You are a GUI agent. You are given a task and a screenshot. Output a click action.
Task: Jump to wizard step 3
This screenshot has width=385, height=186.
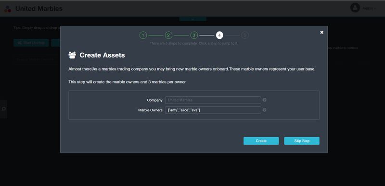(x=194, y=35)
